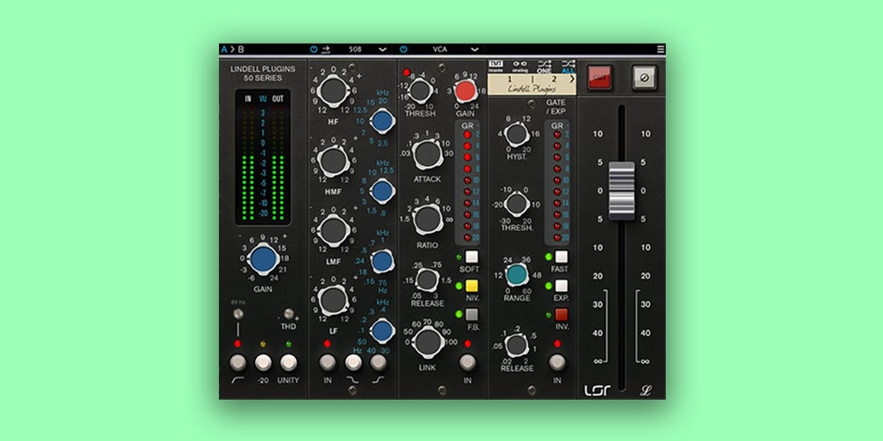The image size is (883, 441).
Task: Click the compressor RATIO knob
Action: (x=428, y=220)
